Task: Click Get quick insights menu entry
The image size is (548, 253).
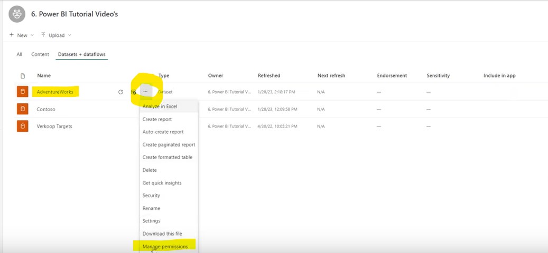Action: coord(162,183)
